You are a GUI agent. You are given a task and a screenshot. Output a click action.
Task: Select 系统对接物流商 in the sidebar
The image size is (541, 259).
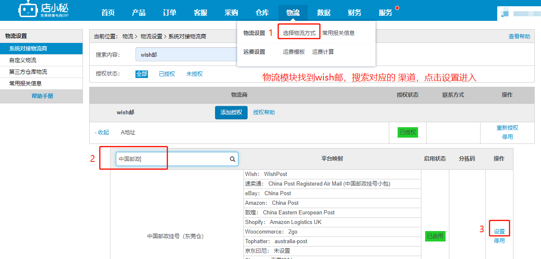click(x=41, y=48)
